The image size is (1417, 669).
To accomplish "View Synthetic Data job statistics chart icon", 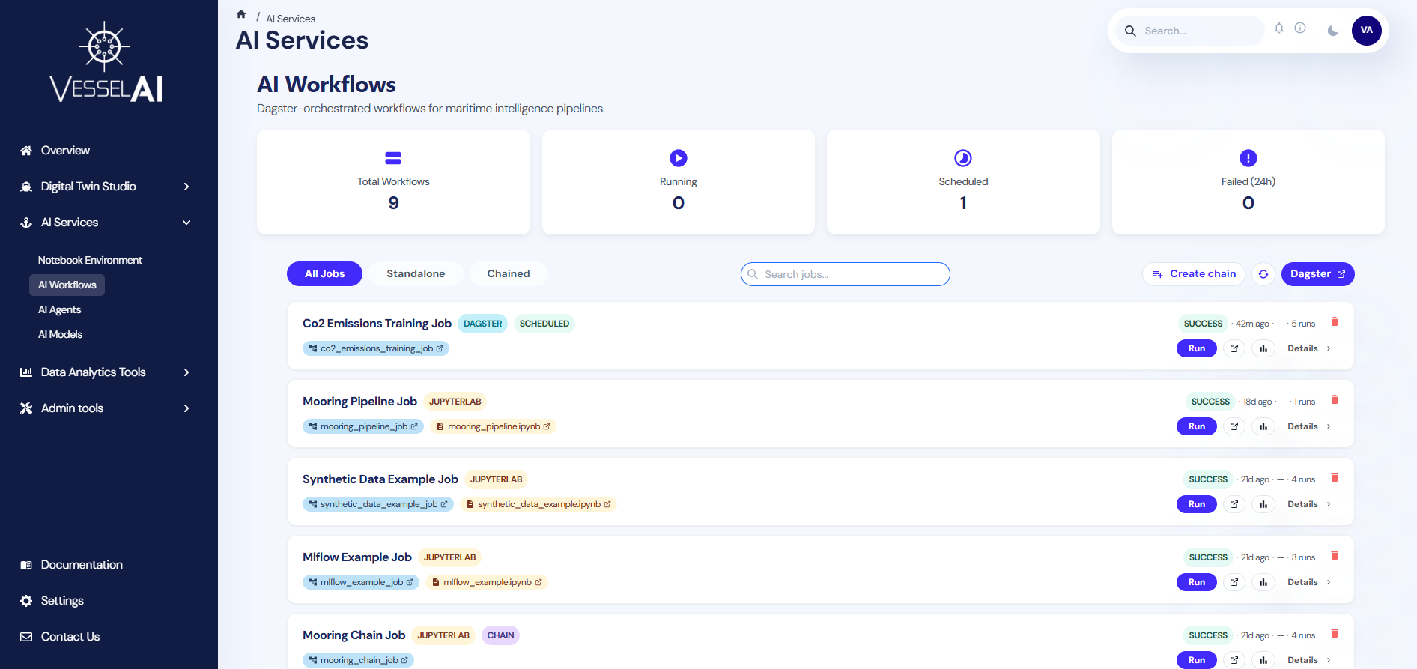I will point(1263,504).
